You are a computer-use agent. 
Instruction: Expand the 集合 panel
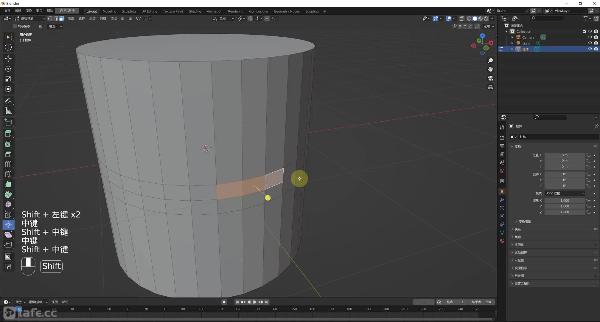point(518,237)
